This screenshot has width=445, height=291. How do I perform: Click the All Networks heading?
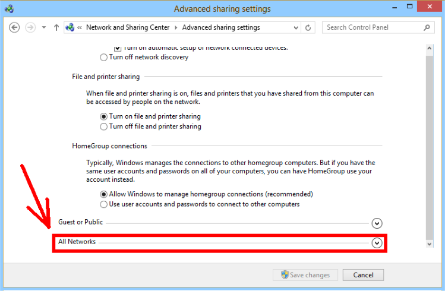click(x=77, y=242)
